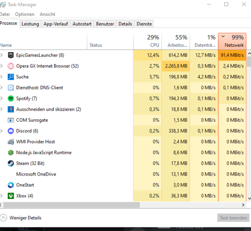Click the Steam (32 Bit) icon

click(x=11, y=164)
